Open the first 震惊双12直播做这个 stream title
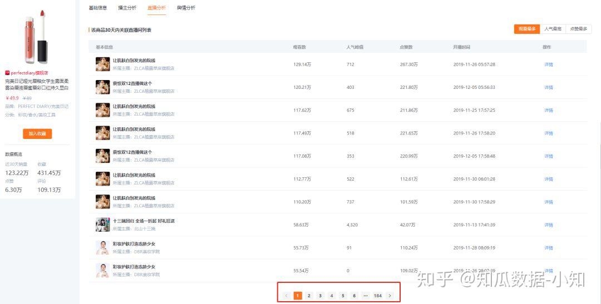601x304 pixels. click(132, 83)
